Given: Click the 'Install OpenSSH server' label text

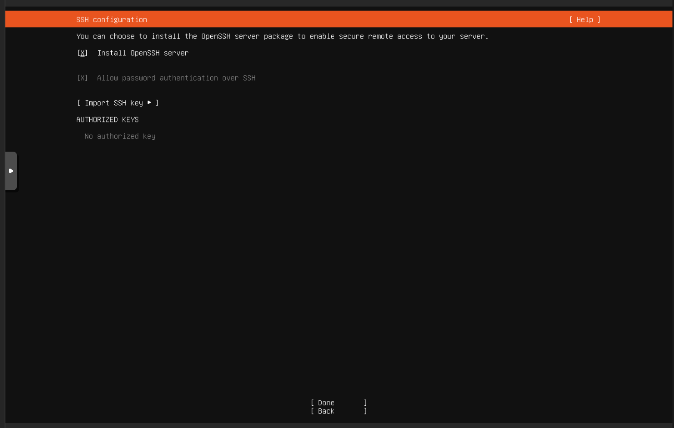Looking at the screenshot, I should tap(143, 53).
